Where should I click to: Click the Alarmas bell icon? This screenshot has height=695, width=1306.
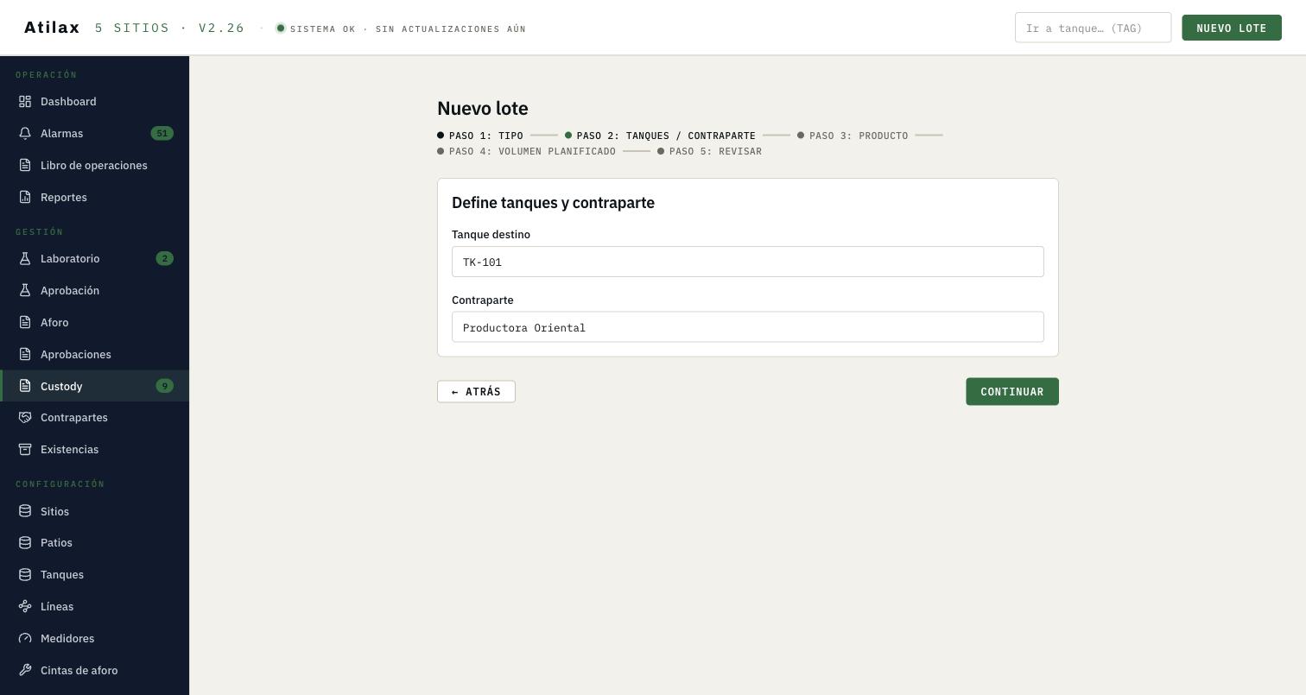pos(25,134)
